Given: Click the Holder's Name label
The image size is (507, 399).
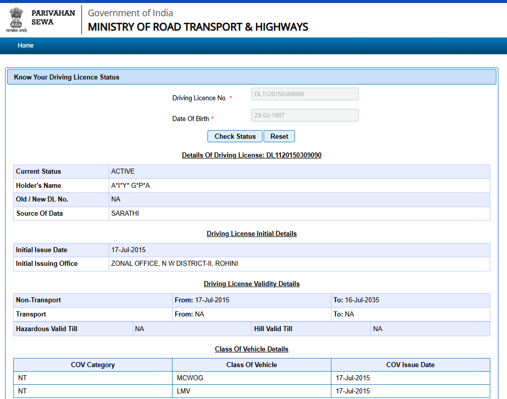Looking at the screenshot, I should 38,185.
